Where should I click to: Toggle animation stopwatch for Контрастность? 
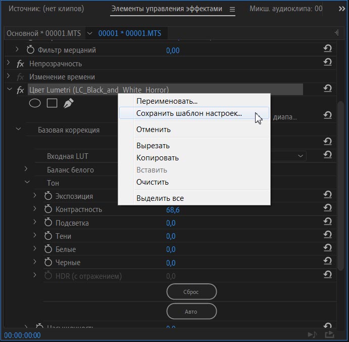click(x=48, y=209)
